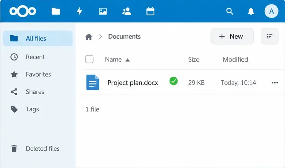Image resolution: width=285 pixels, height=168 pixels.
Task: Open the Contacts app icon
Action: [x=126, y=11]
